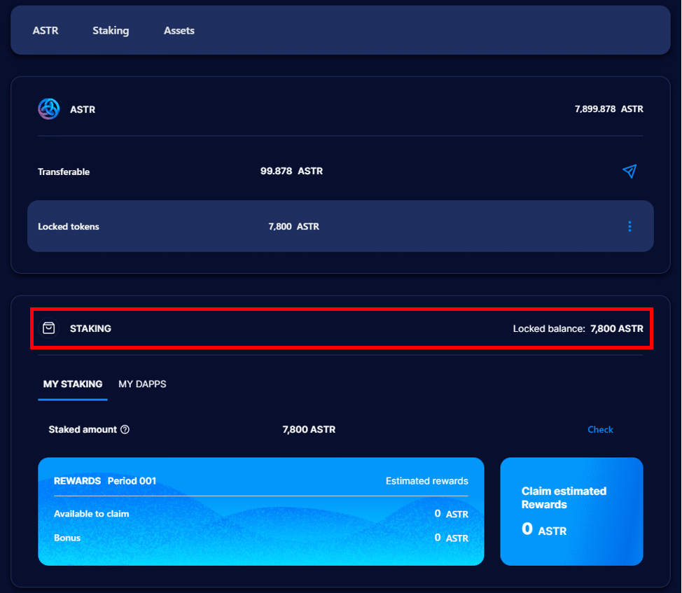682x593 pixels.
Task: Click the REWARDS Period 001 card
Action: (x=261, y=512)
